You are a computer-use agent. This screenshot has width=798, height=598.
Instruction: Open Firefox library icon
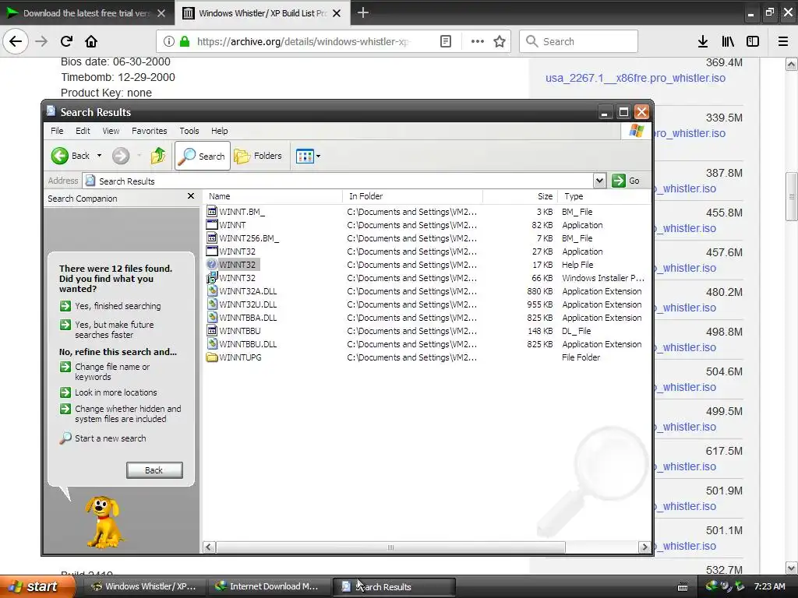click(x=728, y=41)
